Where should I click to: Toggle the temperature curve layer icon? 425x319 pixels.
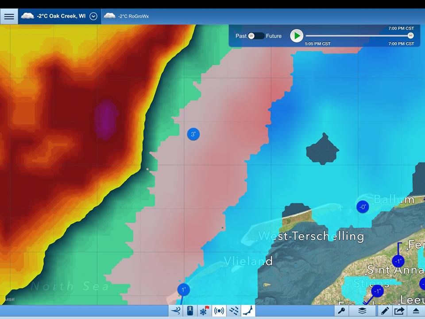(x=248, y=311)
